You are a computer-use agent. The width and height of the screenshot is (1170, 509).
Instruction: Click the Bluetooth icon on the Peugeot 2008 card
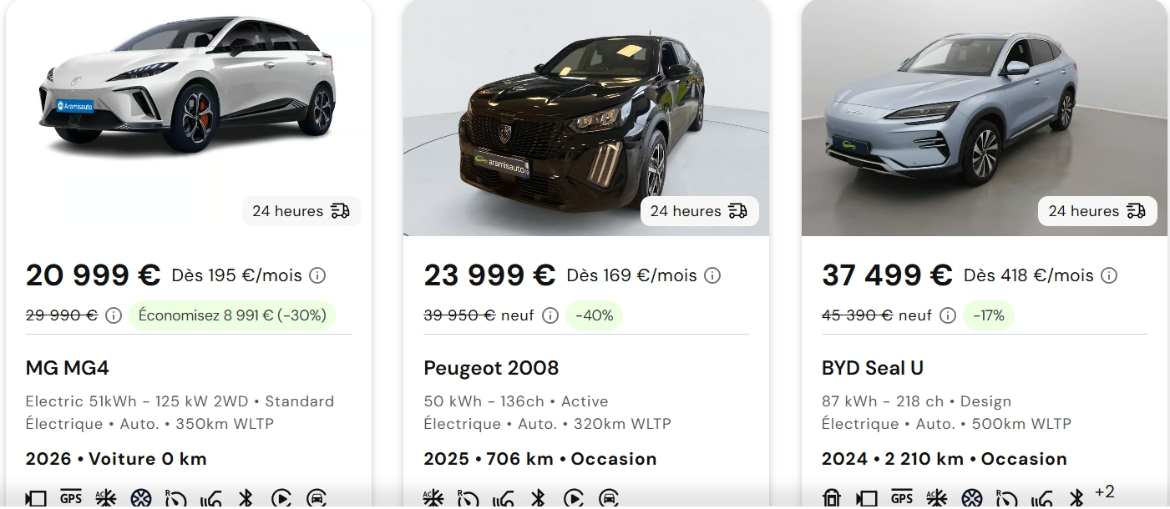point(538,498)
